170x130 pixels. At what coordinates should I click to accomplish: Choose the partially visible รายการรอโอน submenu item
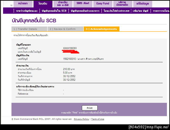pos(161,11)
